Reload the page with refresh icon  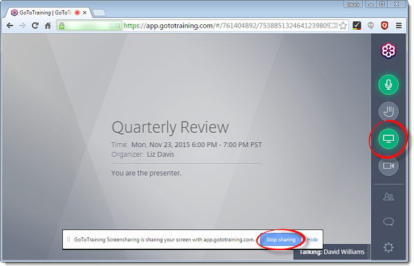point(35,26)
